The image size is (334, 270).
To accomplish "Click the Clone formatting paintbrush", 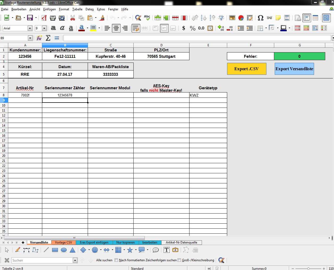I will (x=102, y=18).
